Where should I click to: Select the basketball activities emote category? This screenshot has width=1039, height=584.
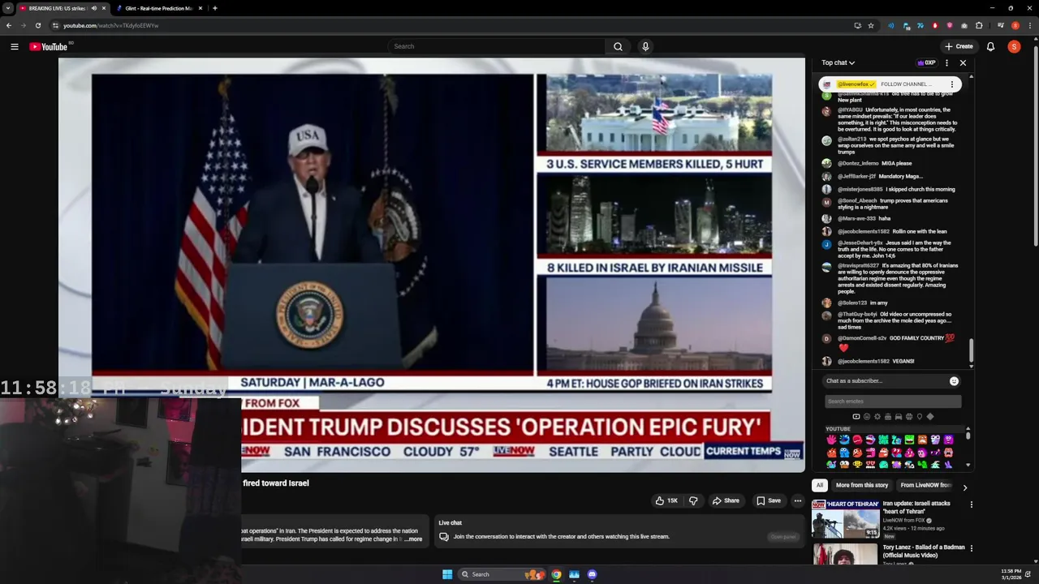click(x=909, y=417)
